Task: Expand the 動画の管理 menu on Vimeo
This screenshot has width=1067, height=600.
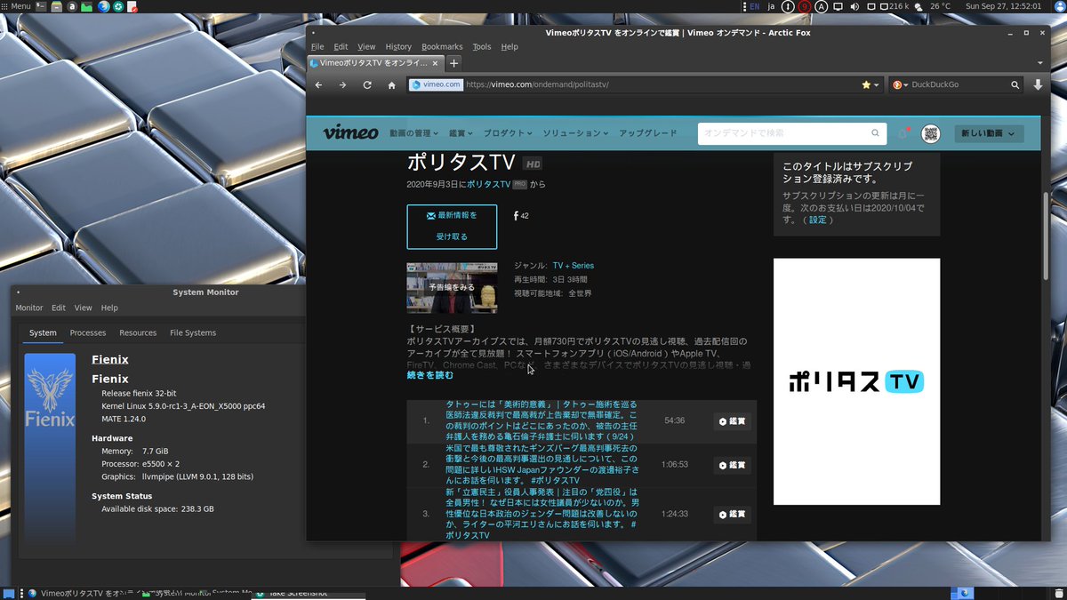Action: 413,133
